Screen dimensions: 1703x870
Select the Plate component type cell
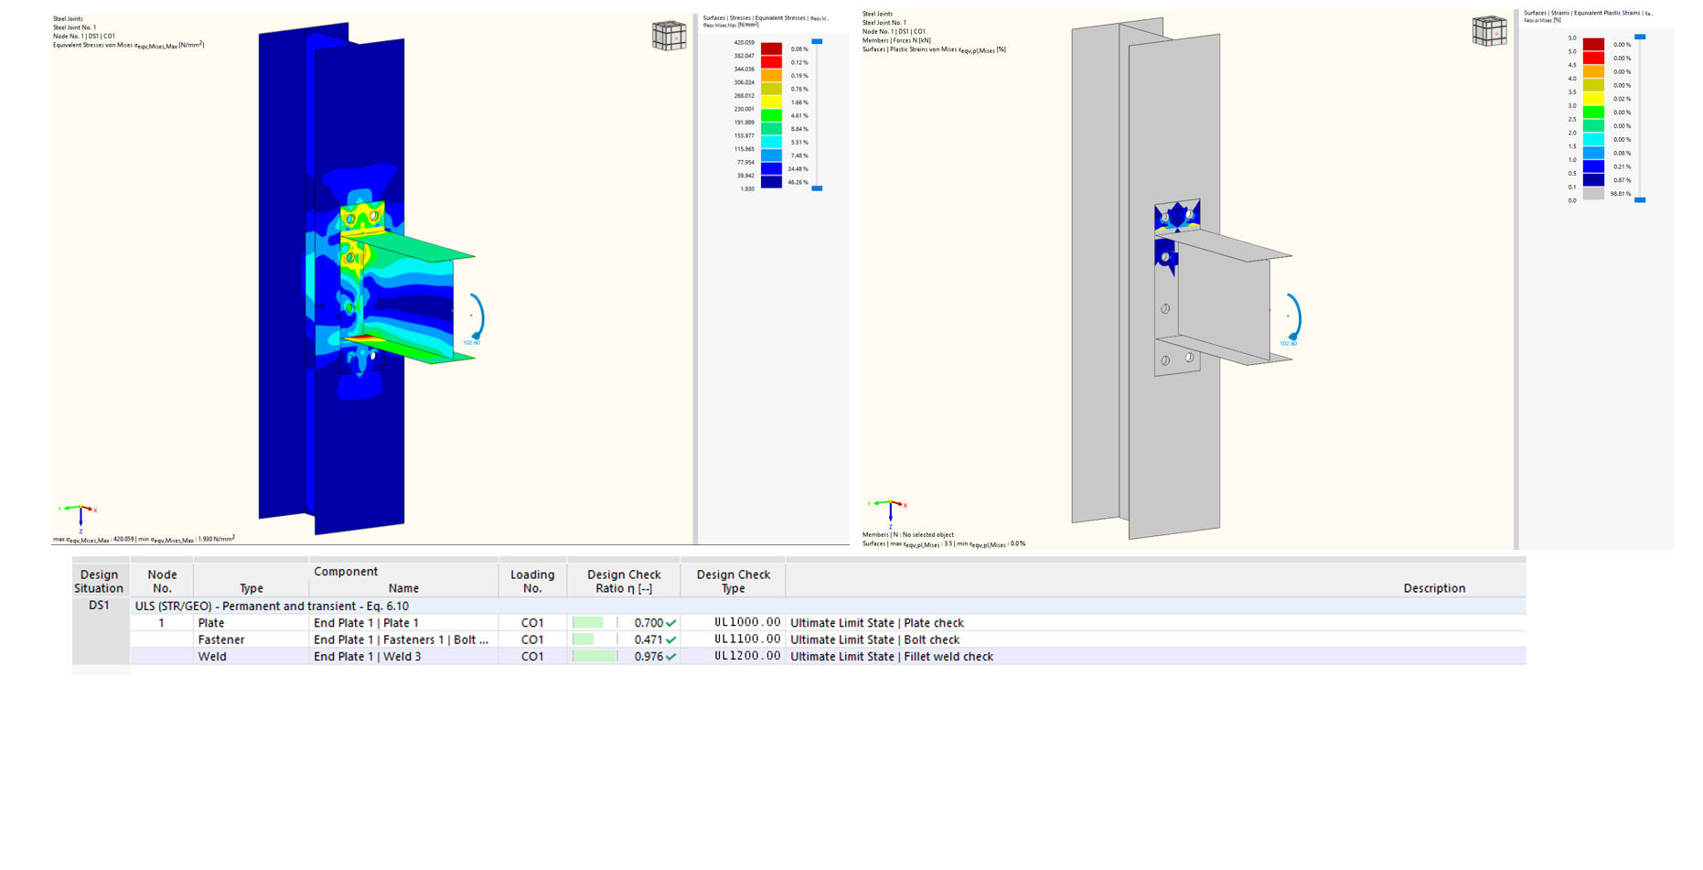(251, 623)
